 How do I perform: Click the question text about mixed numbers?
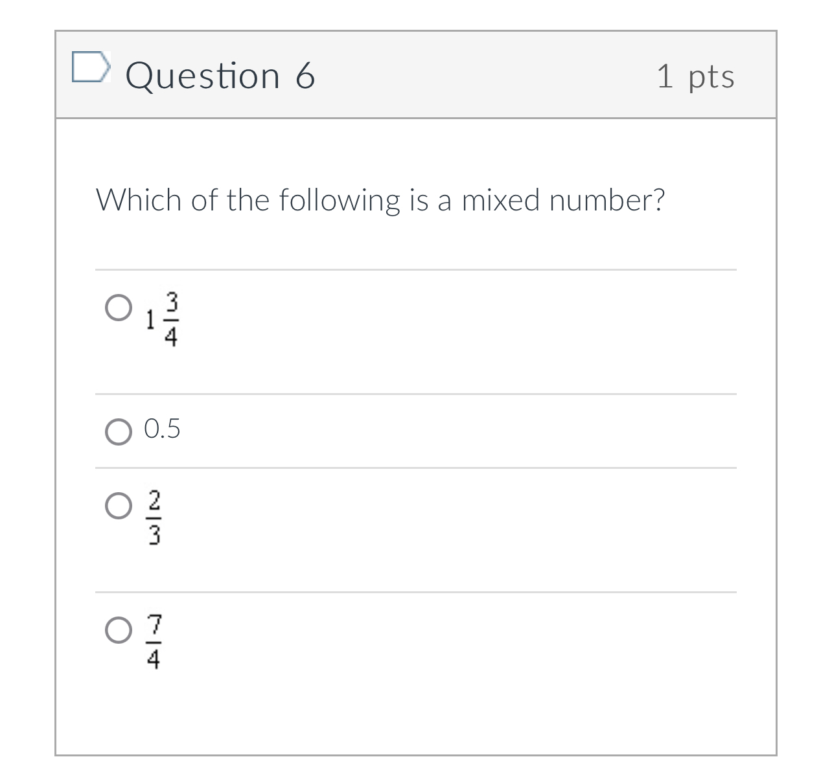tap(381, 199)
